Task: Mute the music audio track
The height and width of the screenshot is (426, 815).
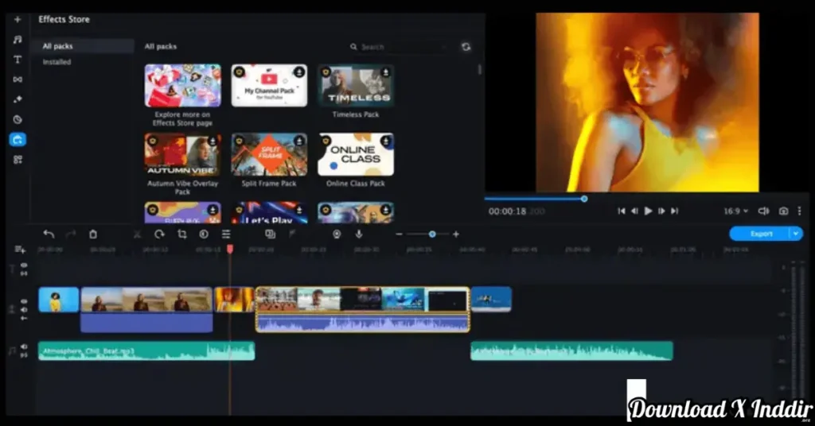Action: point(24,347)
